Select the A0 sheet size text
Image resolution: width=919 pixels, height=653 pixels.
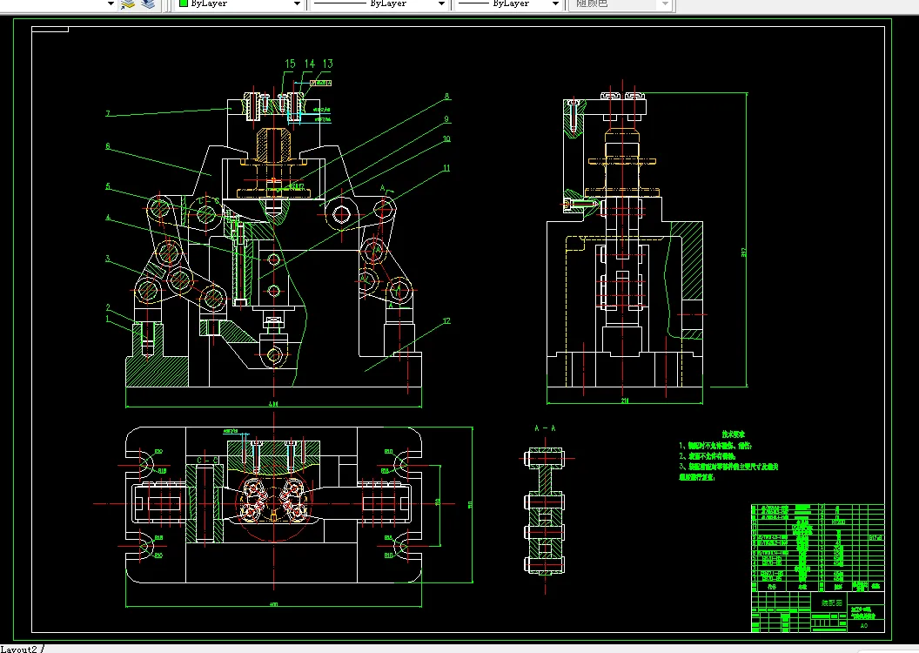[x=864, y=625]
